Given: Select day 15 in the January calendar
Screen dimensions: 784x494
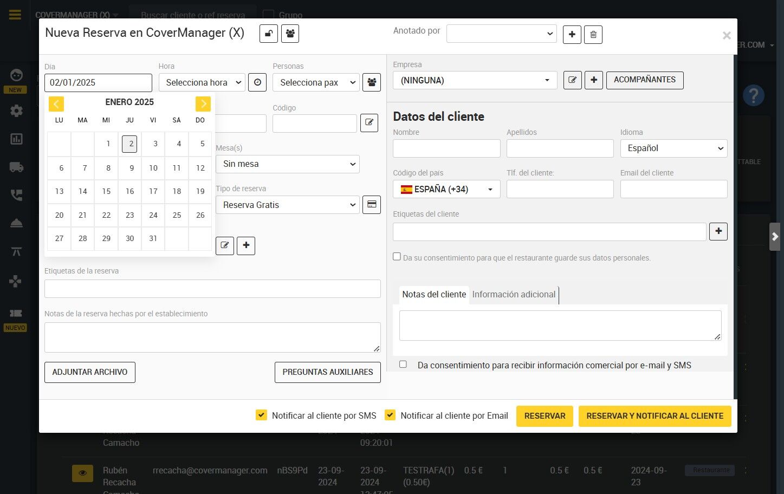Looking at the screenshot, I should click(x=106, y=191).
